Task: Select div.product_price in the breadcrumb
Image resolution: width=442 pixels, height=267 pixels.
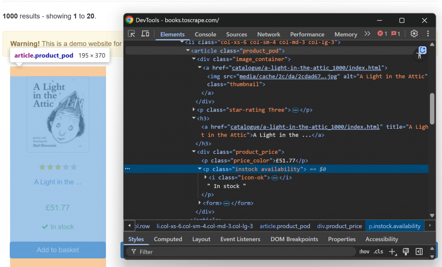Action: [x=339, y=226]
